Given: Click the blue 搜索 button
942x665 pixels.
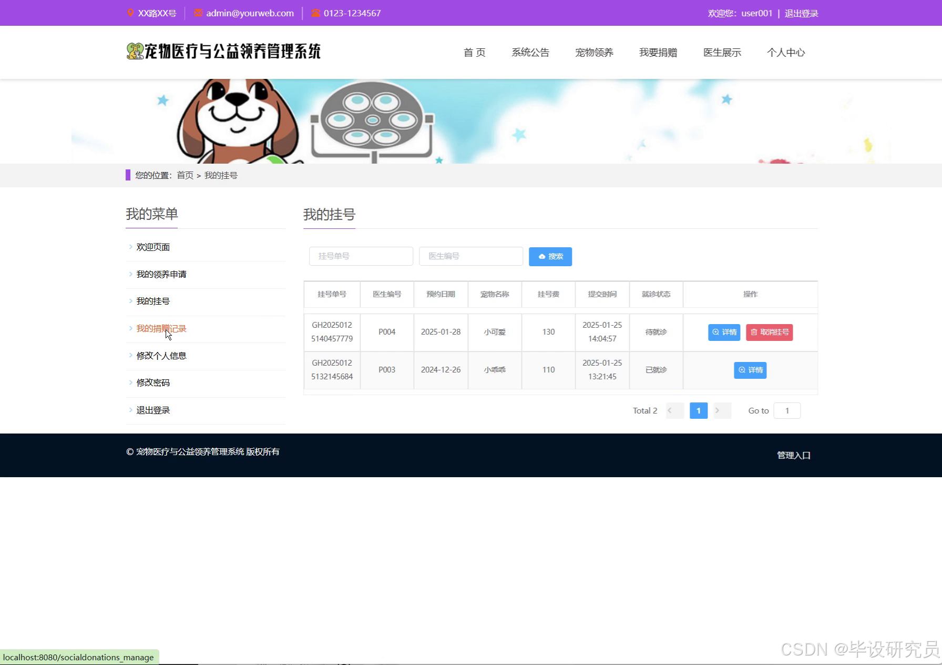Looking at the screenshot, I should [x=550, y=257].
